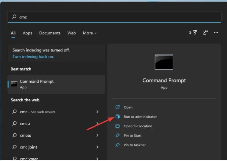Click the search box containing cmc
This screenshot has width=227, height=161.
pyautogui.click(x=114, y=17)
